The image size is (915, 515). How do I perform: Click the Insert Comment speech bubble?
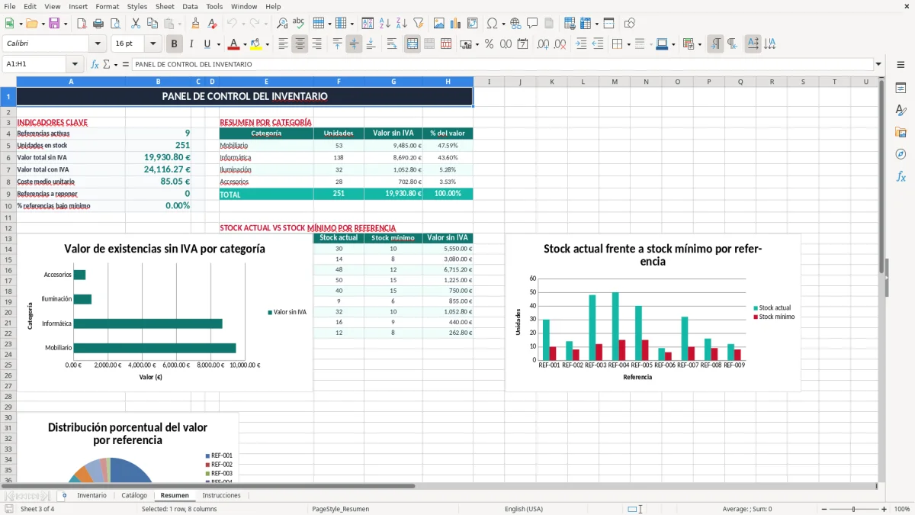tap(532, 24)
